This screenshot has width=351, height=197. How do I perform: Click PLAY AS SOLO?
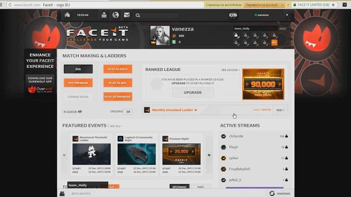click(118, 69)
